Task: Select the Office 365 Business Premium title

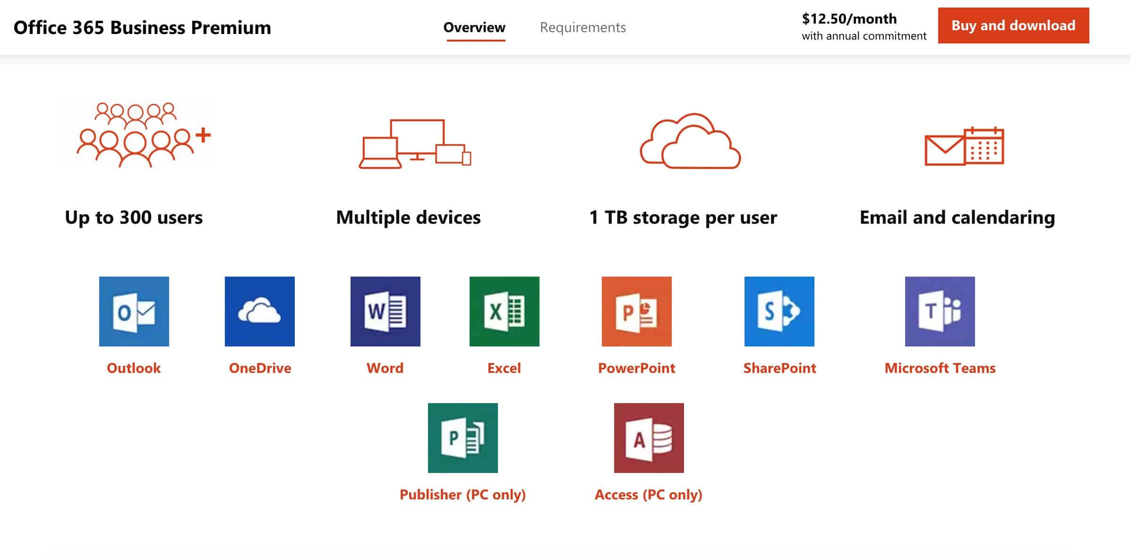Action: pyautogui.click(x=143, y=27)
